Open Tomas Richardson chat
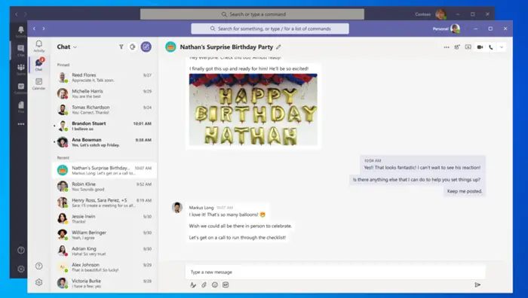 tap(104, 110)
